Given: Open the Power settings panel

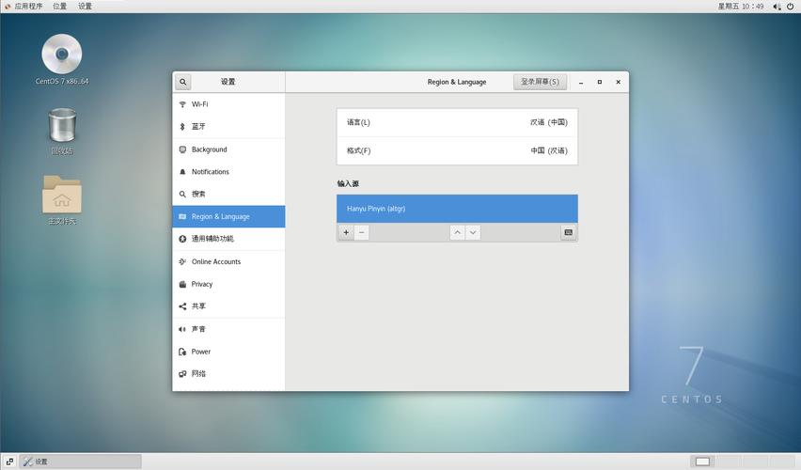Looking at the screenshot, I should coord(228,352).
